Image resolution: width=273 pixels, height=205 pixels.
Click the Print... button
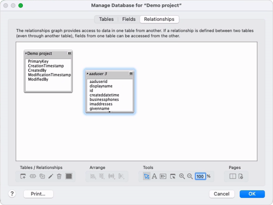click(x=38, y=194)
